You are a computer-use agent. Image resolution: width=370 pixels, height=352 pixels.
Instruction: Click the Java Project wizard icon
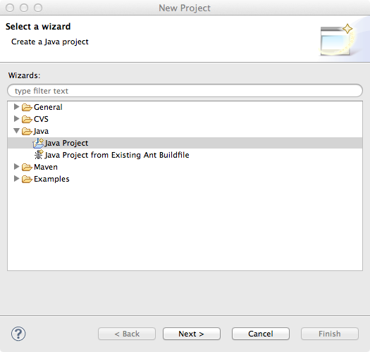click(x=38, y=143)
